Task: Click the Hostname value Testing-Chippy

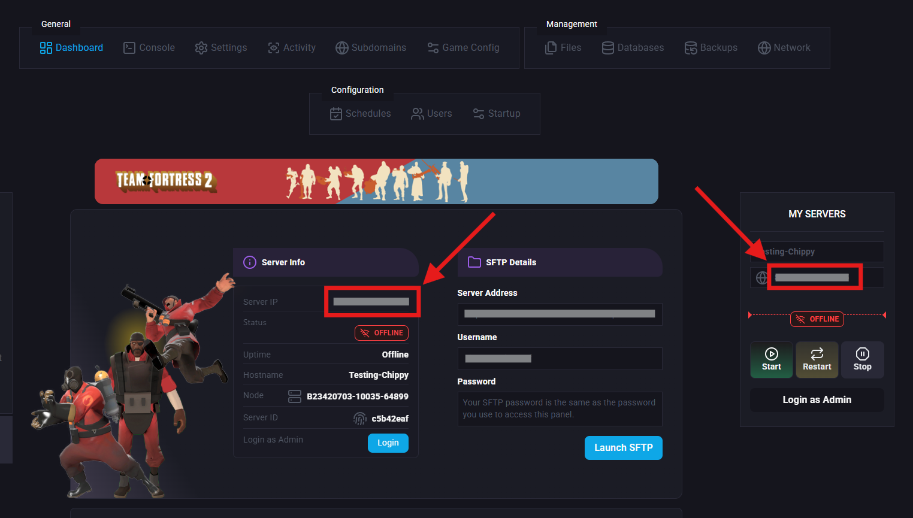Action: click(379, 375)
